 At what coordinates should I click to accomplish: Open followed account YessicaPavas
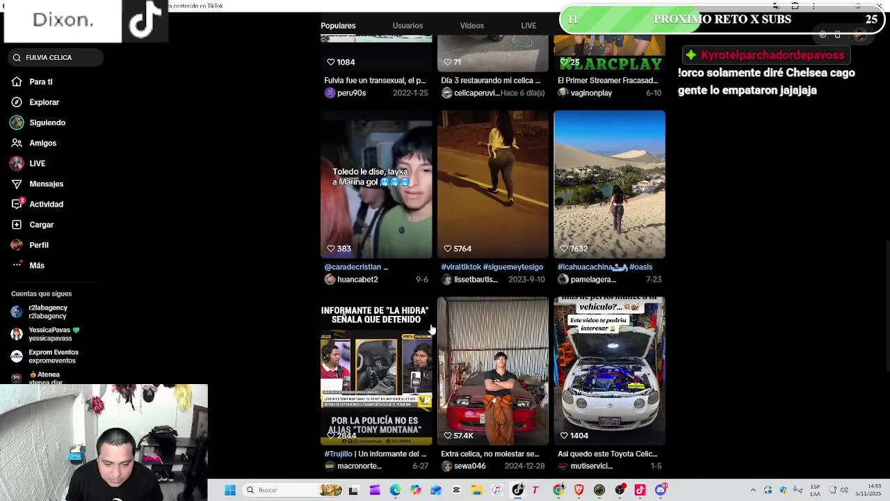click(x=45, y=334)
